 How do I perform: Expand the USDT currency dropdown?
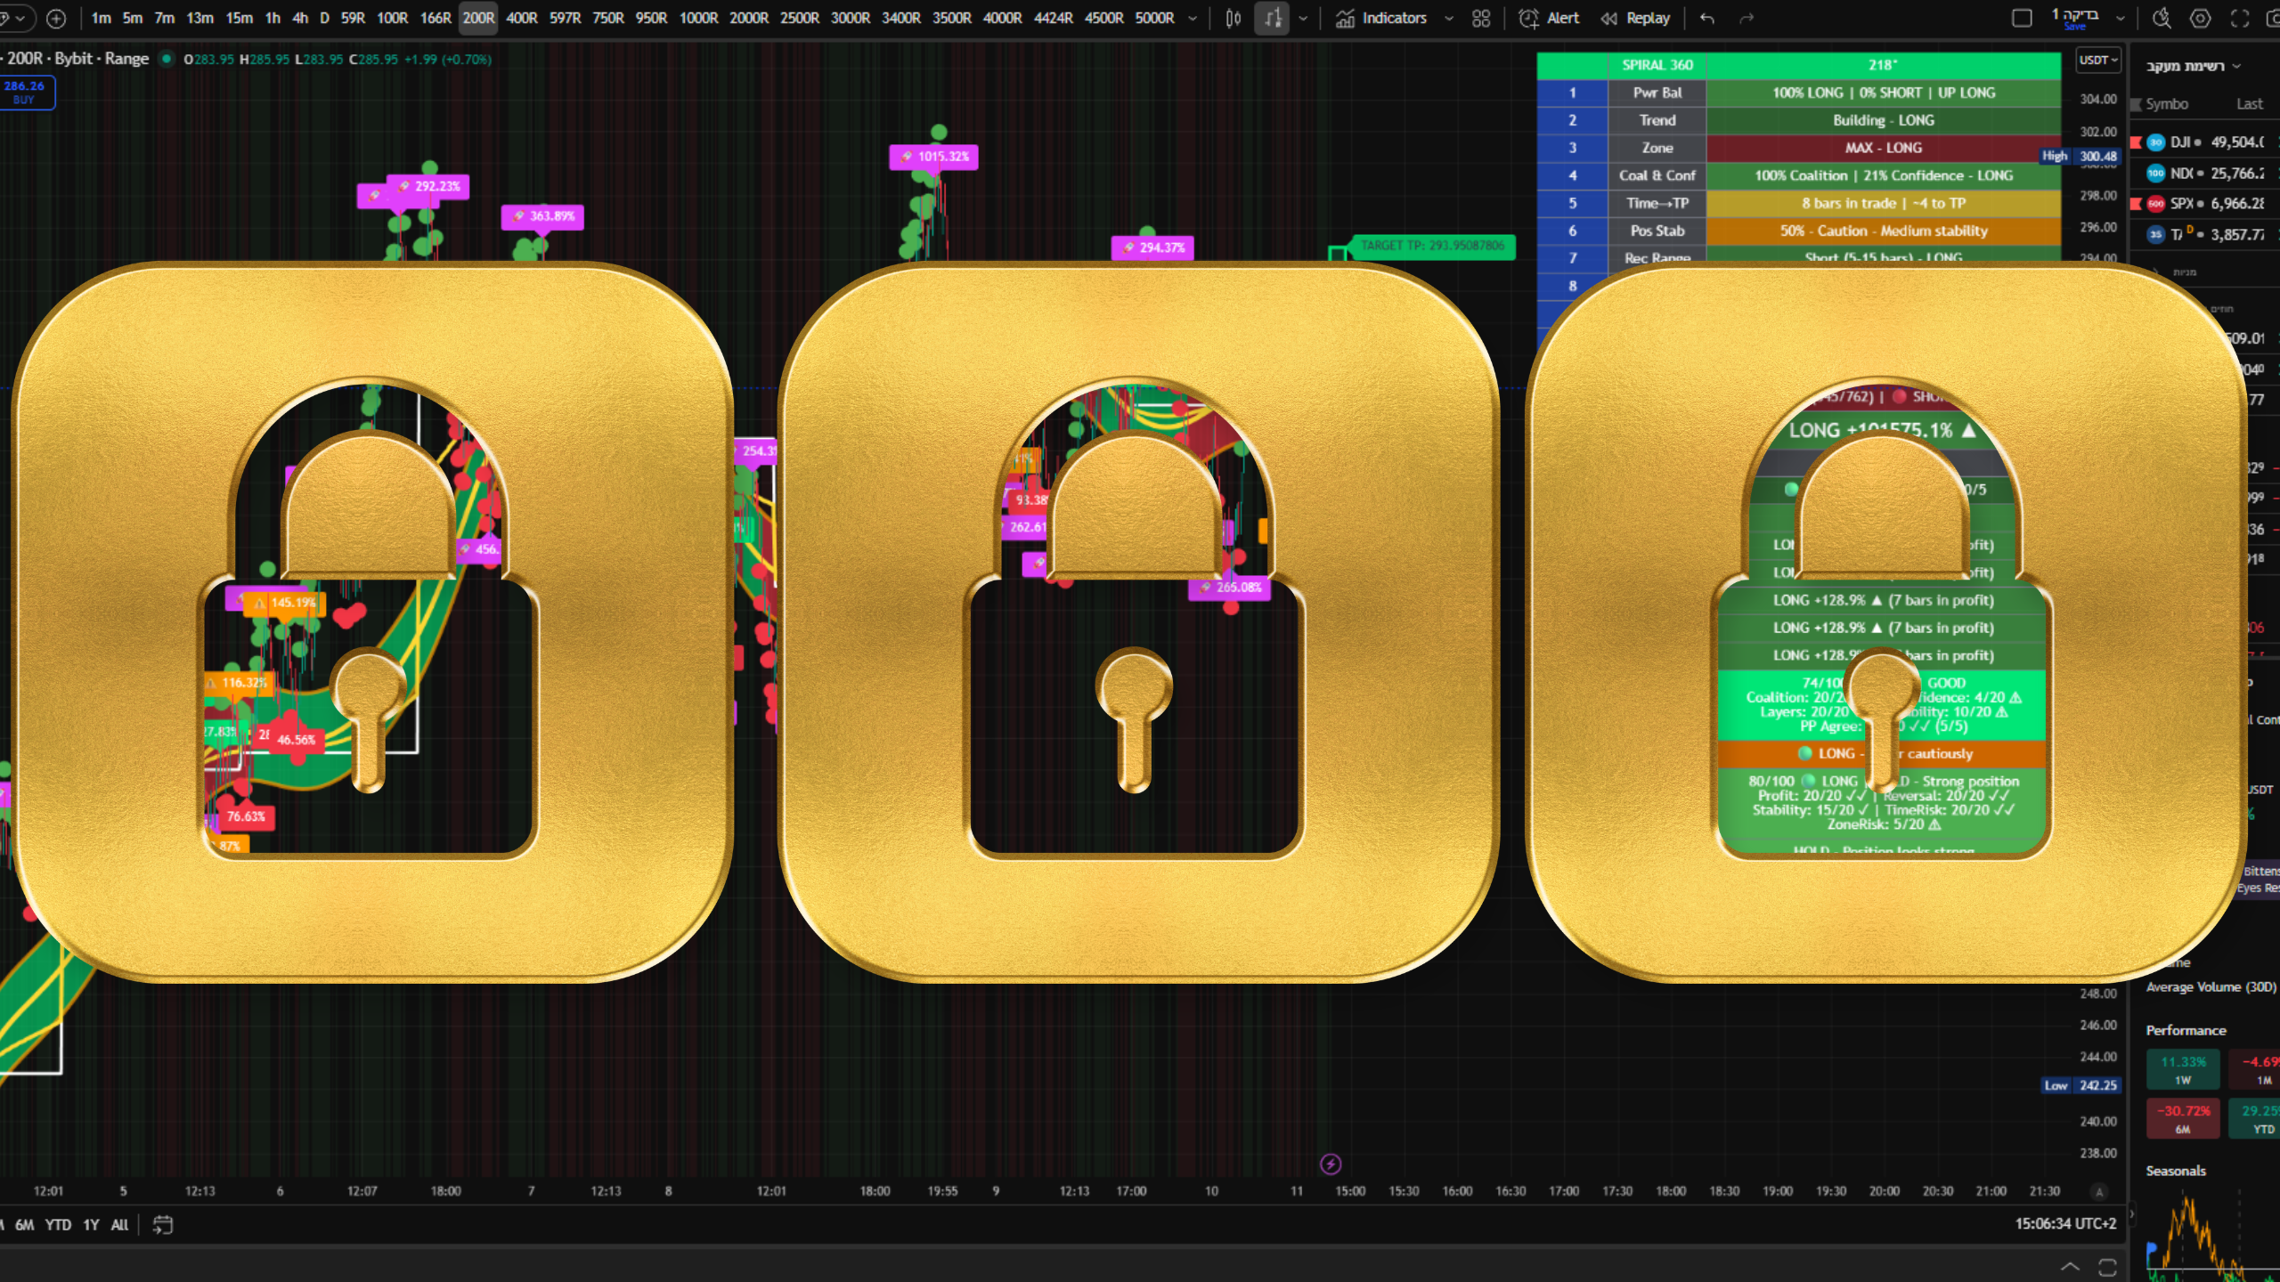2097,60
